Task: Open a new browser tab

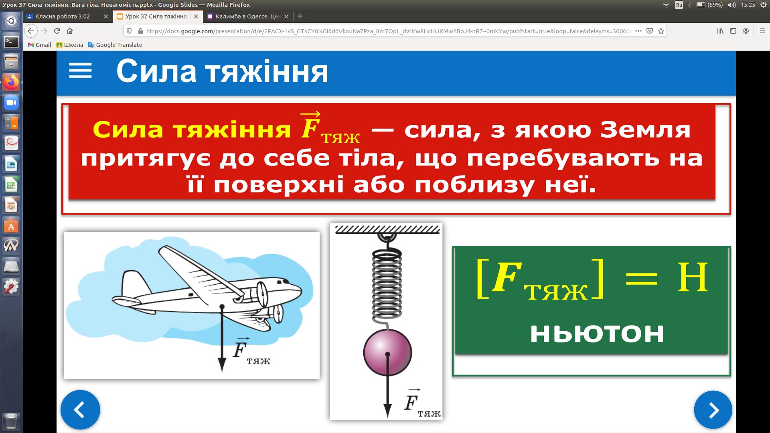Action: coord(300,16)
